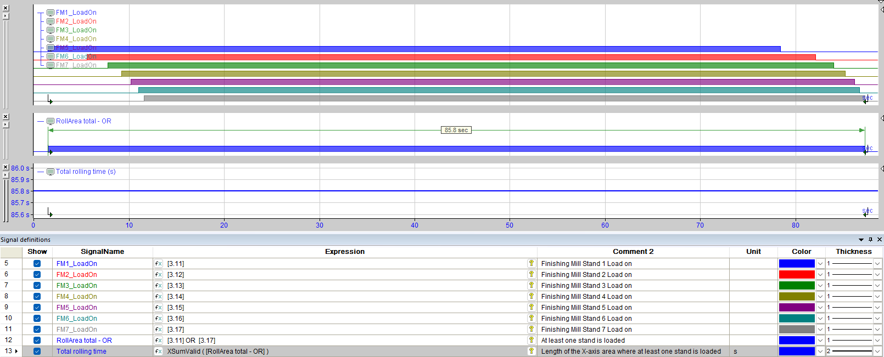Click the Expression column header

tap(345, 252)
